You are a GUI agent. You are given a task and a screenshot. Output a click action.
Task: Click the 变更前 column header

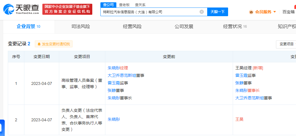(169, 57)
